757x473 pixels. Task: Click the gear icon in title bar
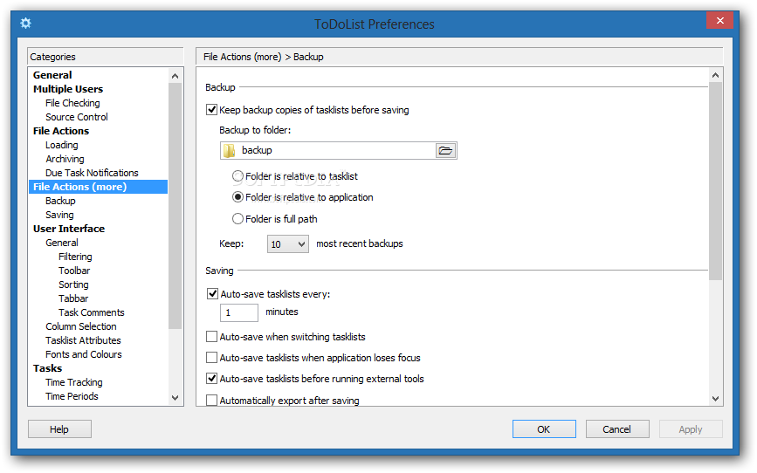(x=25, y=24)
